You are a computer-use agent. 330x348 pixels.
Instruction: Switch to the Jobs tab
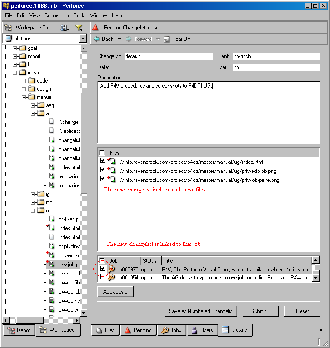coord(171,330)
